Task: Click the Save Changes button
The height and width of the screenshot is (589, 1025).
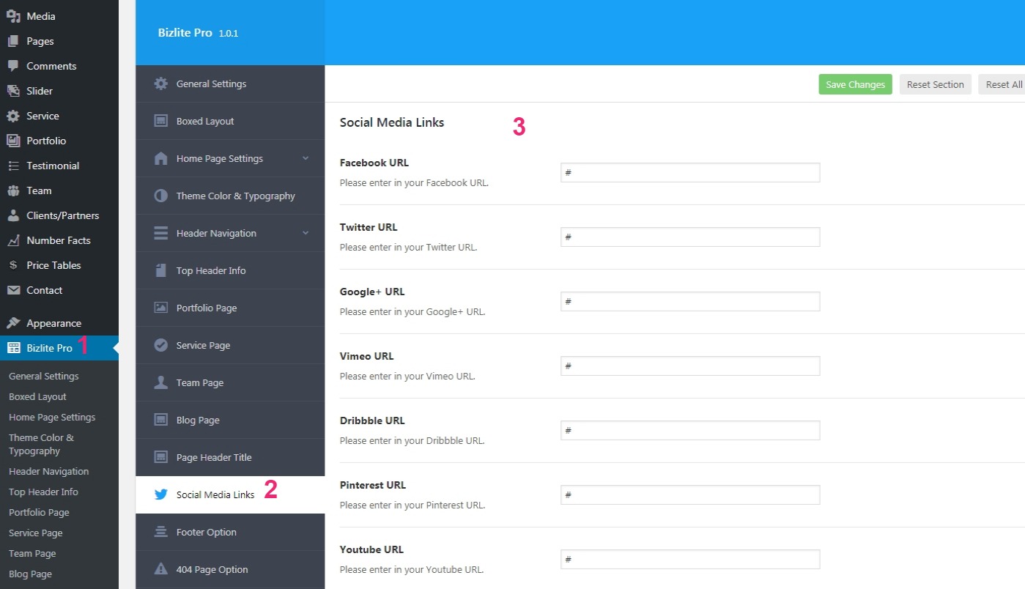Action: click(x=855, y=84)
